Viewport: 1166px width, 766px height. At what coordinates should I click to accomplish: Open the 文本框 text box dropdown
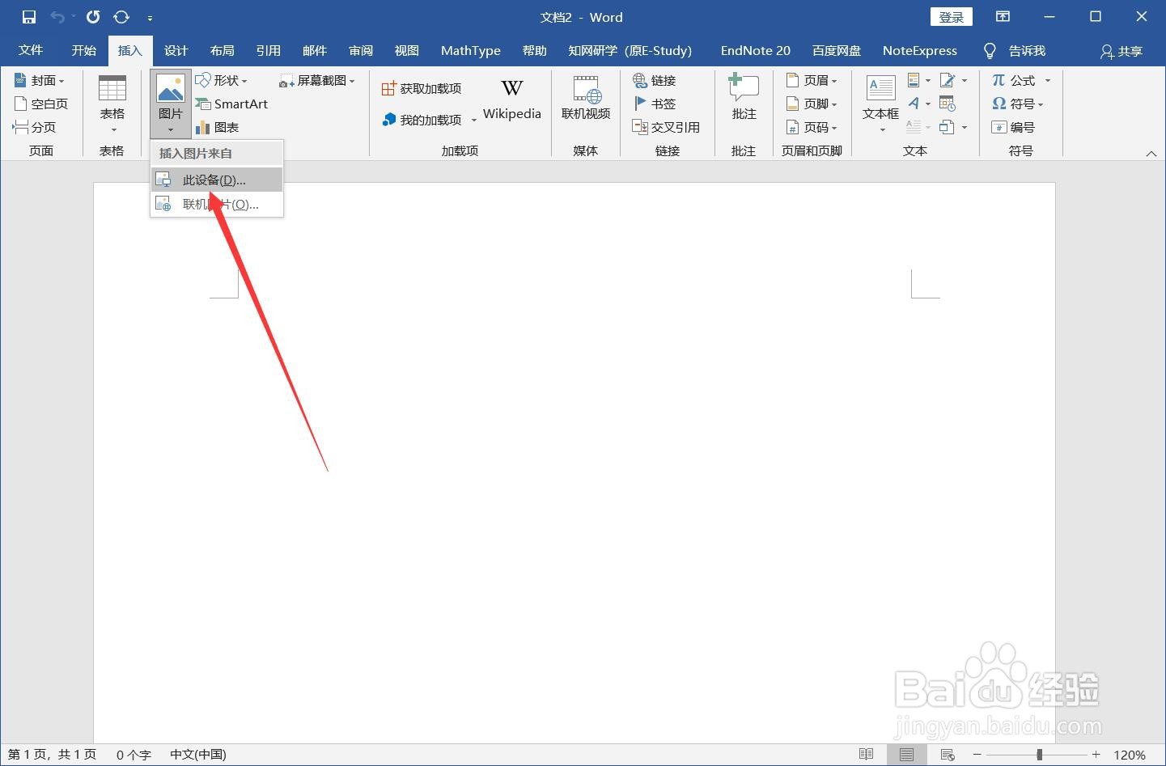(x=880, y=104)
